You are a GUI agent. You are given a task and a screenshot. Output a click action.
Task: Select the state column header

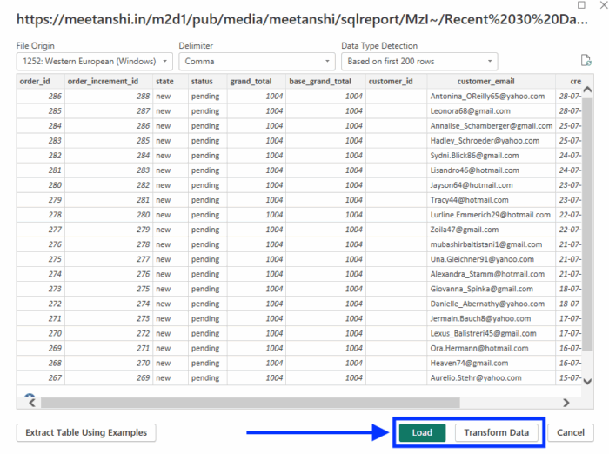click(x=171, y=81)
